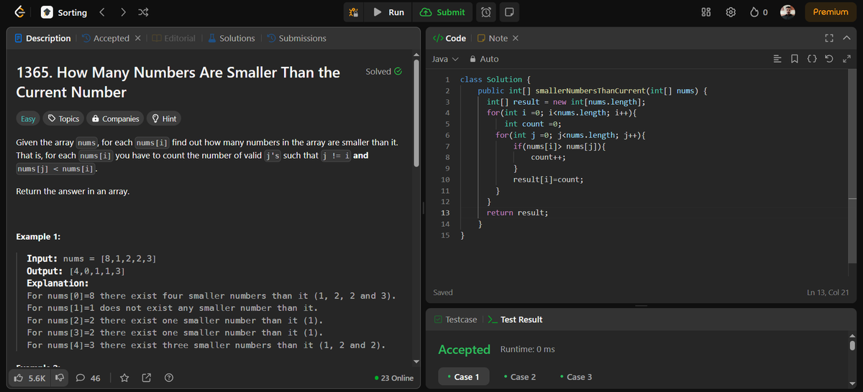Screen dimensions: 863x392
Task: Switch to the Description tab
Action: (x=42, y=38)
